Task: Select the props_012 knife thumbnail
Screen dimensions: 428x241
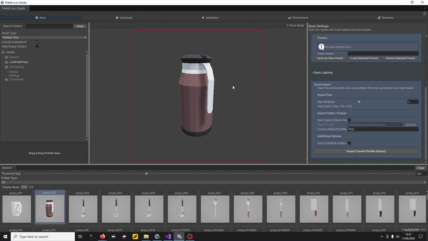Action: [380, 209]
